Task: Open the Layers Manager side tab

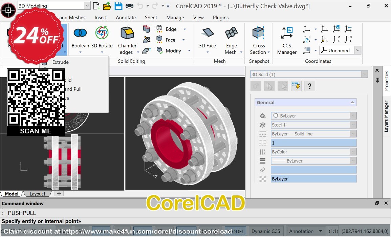Action: tap(386, 116)
